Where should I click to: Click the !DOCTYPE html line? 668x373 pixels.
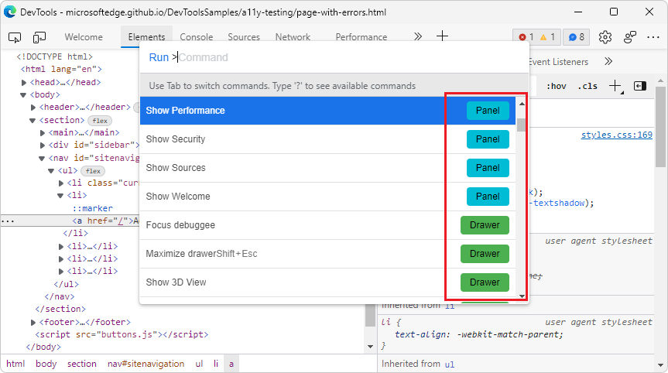[54, 56]
